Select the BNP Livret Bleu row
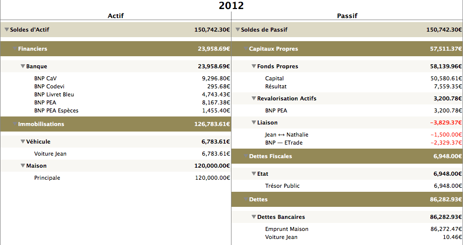The image size is (463, 245). point(116,94)
